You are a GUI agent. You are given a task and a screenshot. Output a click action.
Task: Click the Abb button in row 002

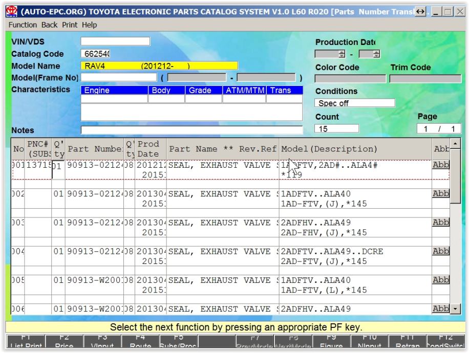pyautogui.click(x=441, y=193)
